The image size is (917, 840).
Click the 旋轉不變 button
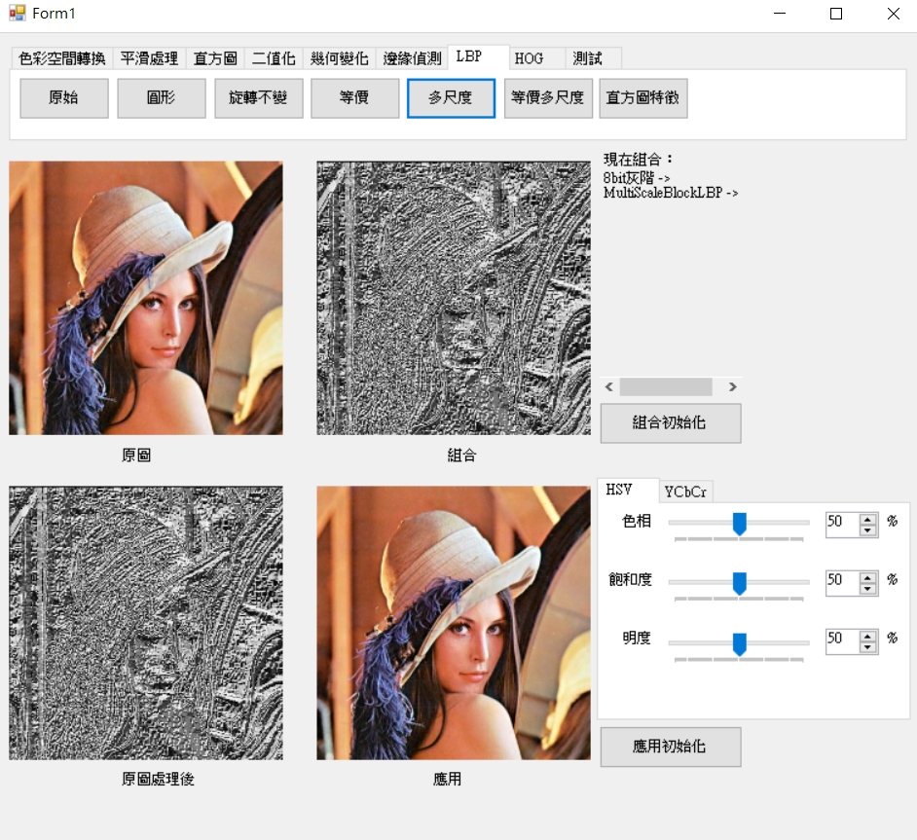[259, 98]
